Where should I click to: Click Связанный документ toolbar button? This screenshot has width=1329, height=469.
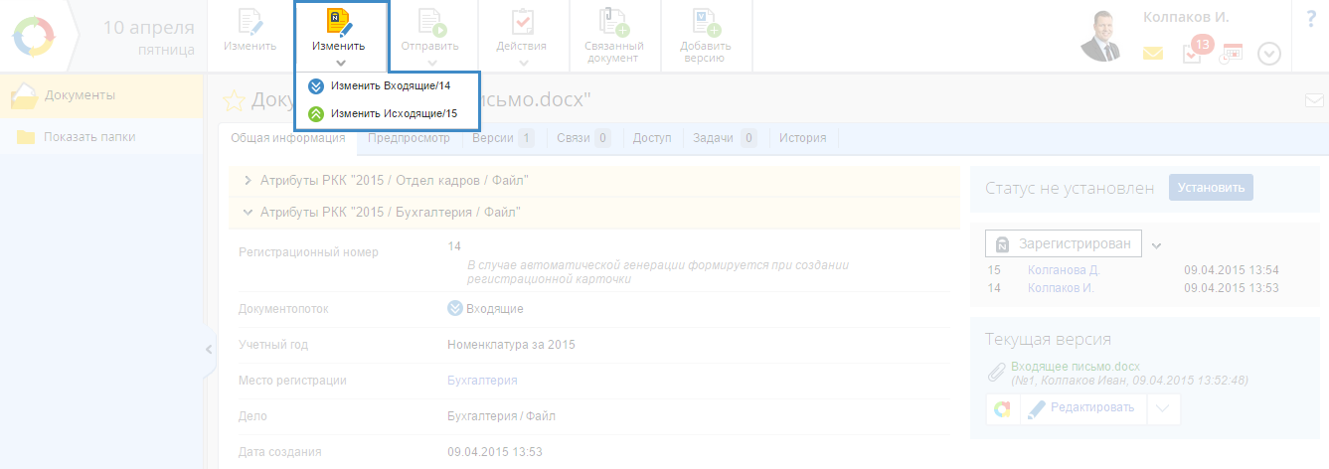[x=613, y=36]
